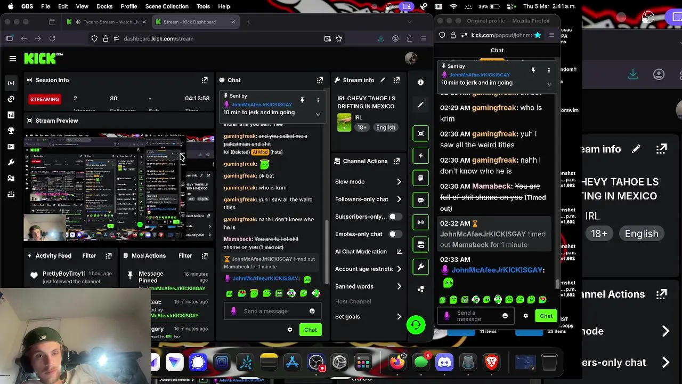Click dashboard Send a message field
Image resolution: width=682 pixels, height=384 pixels.
[272, 311]
